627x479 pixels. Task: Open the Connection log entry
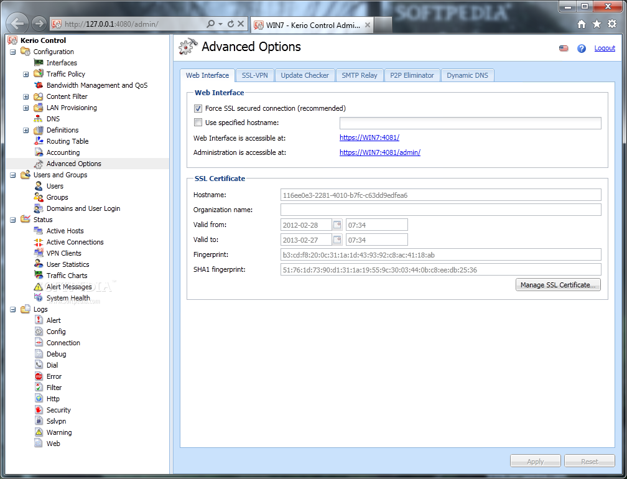point(63,343)
